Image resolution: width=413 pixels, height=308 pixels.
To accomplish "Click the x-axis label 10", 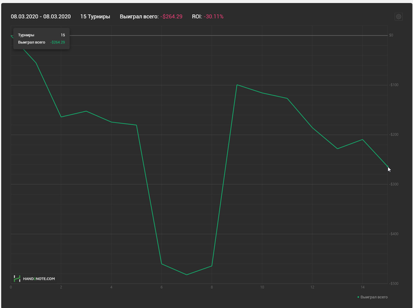I will [262, 287].
